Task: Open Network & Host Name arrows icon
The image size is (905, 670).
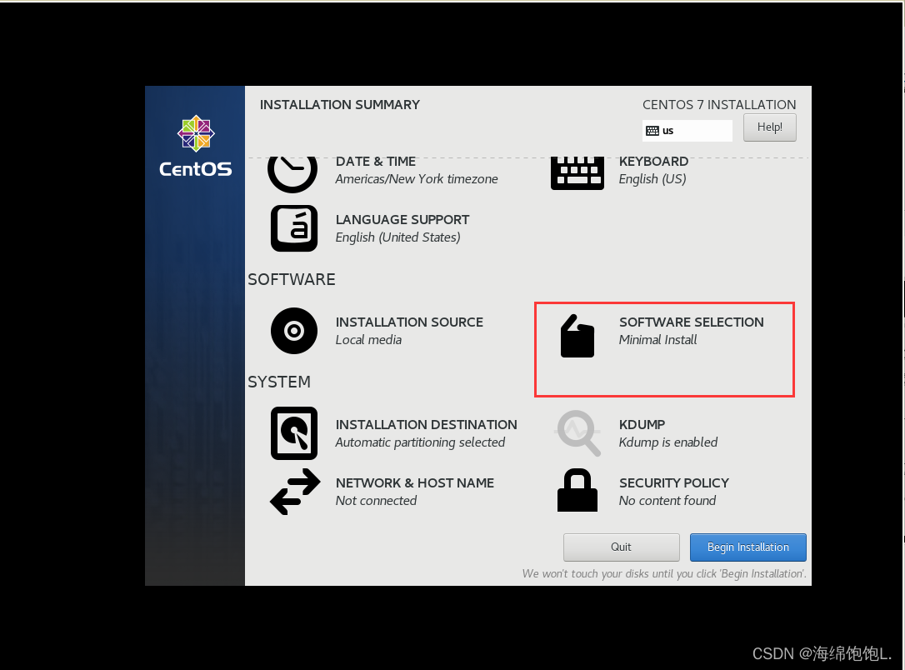Action: point(295,492)
